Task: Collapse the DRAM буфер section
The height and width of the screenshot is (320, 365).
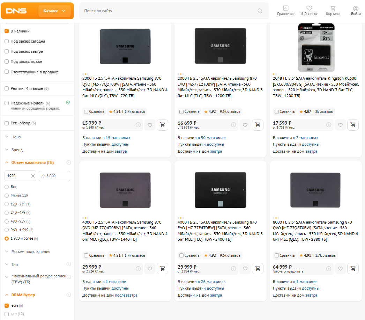Action: (23, 295)
